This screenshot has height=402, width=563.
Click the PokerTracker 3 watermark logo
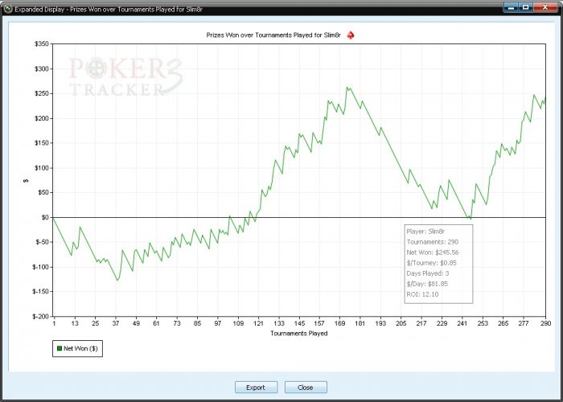pos(125,77)
